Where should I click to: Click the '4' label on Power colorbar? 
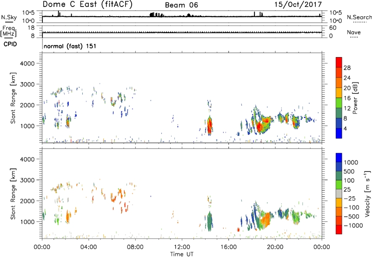(x=345, y=128)
